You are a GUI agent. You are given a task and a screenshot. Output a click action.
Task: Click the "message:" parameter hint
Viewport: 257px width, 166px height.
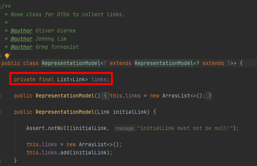pos(125,128)
